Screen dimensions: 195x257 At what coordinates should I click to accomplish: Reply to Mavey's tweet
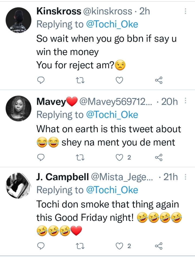pyautogui.click(x=40, y=157)
